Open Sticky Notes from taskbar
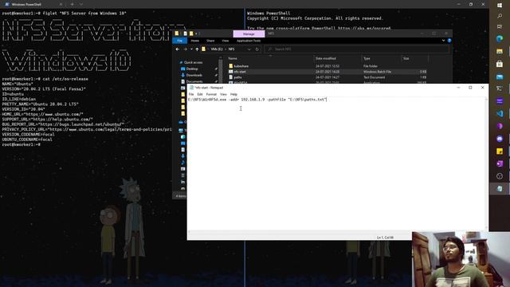This screenshot has height=287, width=510. 500,151
